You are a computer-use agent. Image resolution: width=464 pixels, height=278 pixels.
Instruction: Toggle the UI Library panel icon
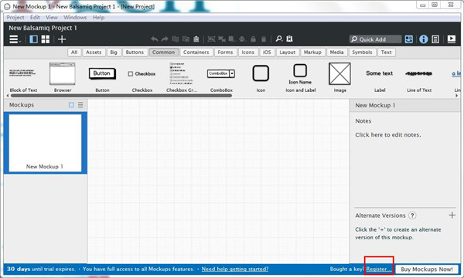(409, 39)
